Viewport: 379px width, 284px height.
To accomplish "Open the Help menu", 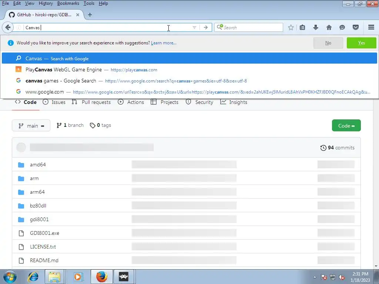I will click(103, 3).
